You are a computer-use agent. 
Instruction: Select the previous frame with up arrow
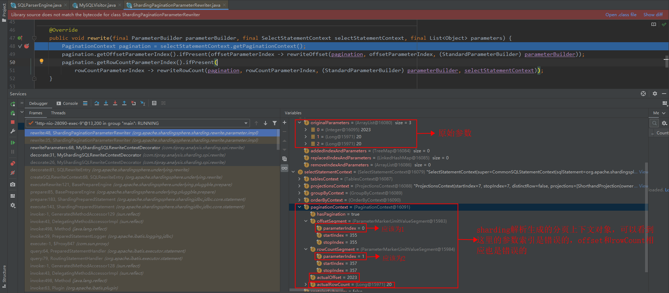[256, 123]
